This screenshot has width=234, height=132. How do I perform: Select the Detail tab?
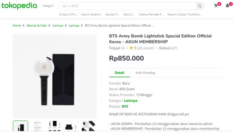(119, 73)
